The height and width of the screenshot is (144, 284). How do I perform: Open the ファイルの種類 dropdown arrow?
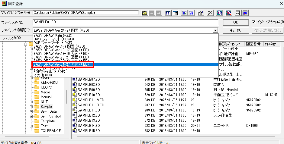point(215,30)
